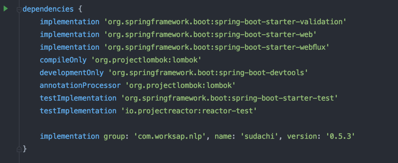Click the 'dependencies' keyword
The width and height of the screenshot is (398, 163).
(48, 9)
